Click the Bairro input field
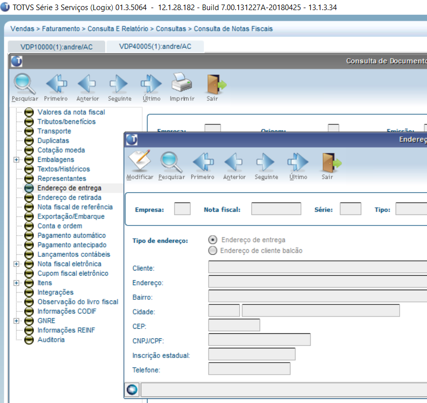Viewport: 427px width, 403px height. click(x=318, y=296)
